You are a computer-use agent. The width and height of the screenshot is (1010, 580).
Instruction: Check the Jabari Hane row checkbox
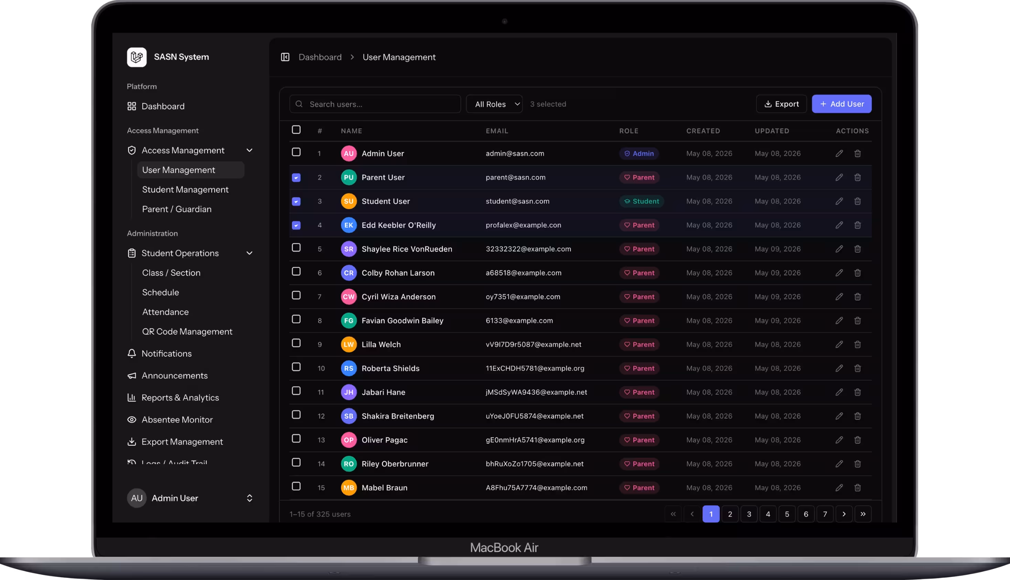pyautogui.click(x=296, y=391)
